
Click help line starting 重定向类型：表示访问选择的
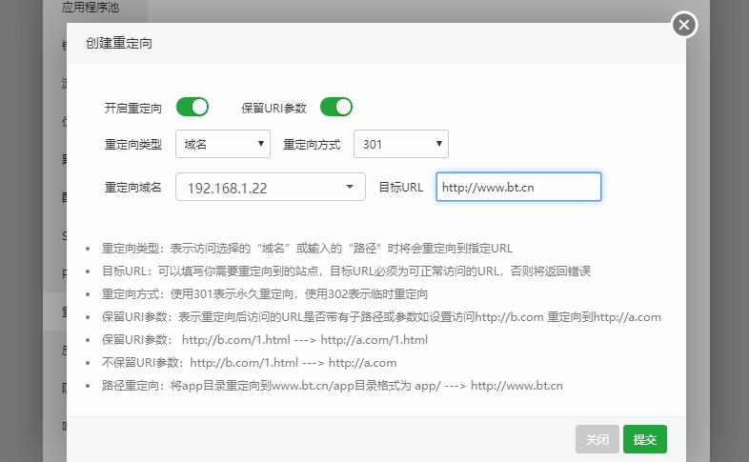tap(307, 249)
